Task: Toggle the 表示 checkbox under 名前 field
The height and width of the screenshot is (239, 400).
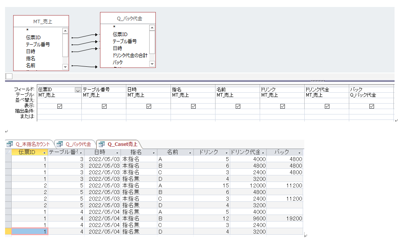Action: [238, 106]
